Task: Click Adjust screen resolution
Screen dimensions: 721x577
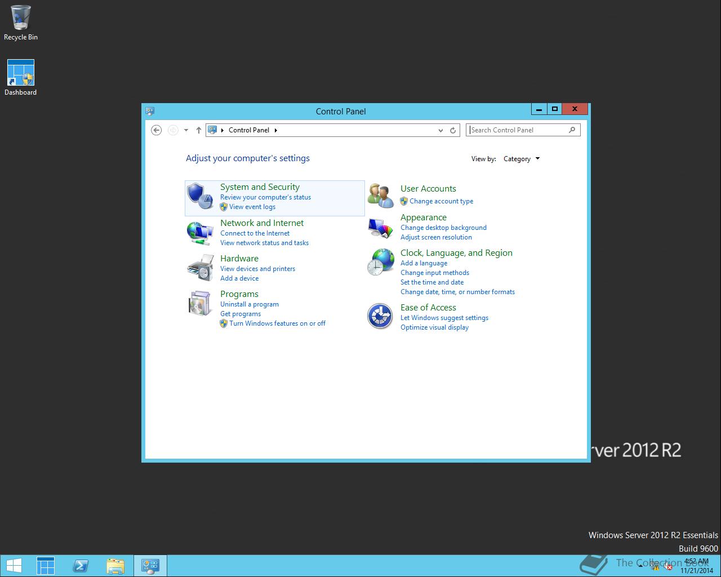Action: 436,237
